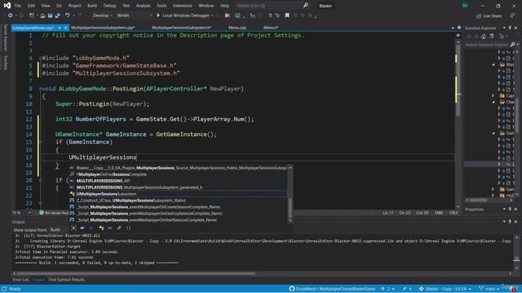Open the Analyze menu
522x293 pixels.
pyautogui.click(x=144, y=6)
